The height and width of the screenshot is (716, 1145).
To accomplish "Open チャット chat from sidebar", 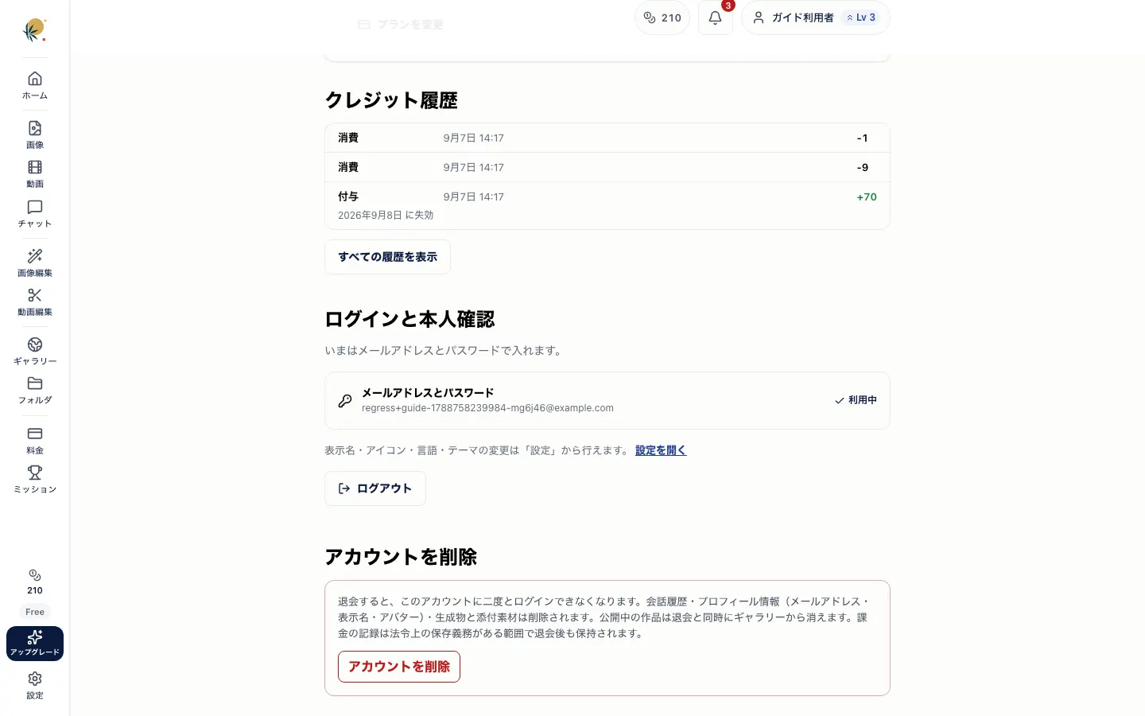I will click(35, 214).
